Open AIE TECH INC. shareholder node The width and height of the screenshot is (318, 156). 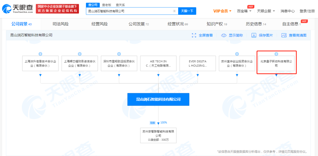pos(158,63)
